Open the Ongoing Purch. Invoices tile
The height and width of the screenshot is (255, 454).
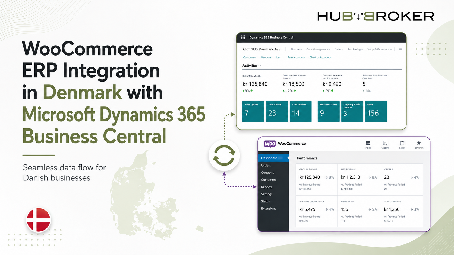(x=352, y=111)
